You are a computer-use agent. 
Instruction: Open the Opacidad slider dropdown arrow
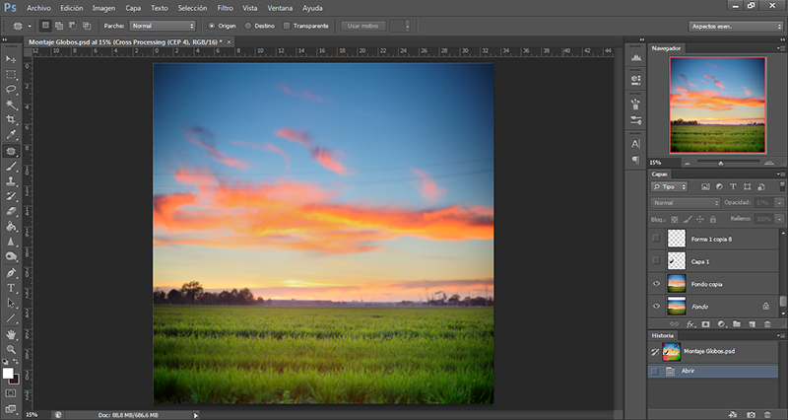tap(779, 203)
